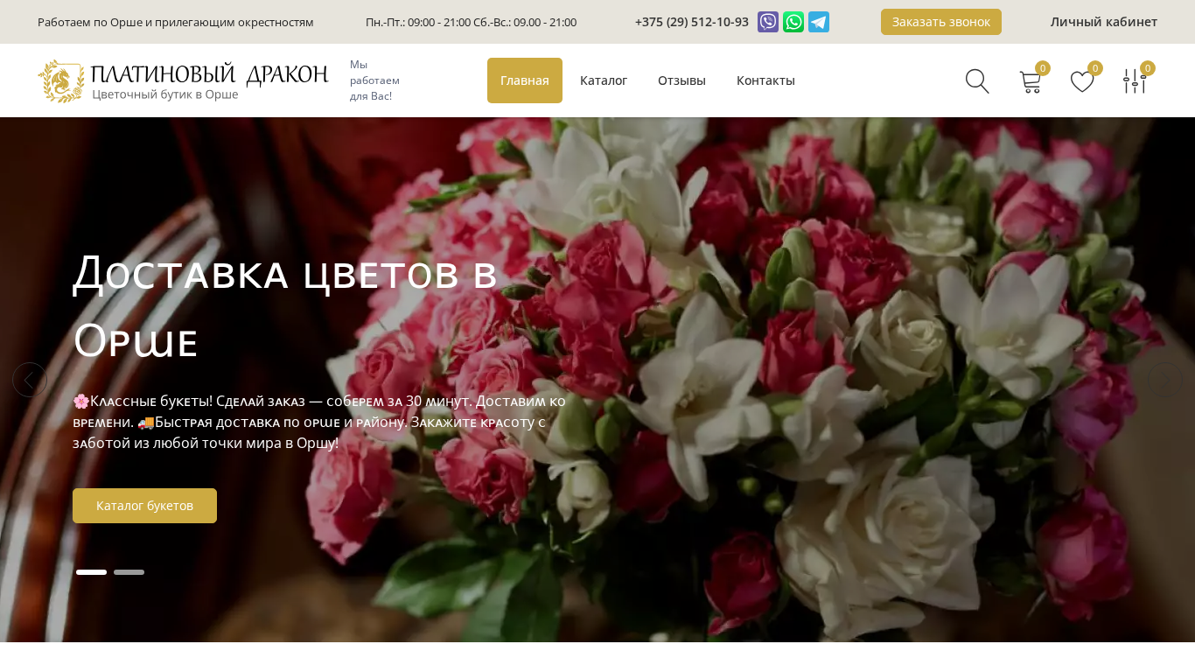Select the Главная menu item
The image size is (1195, 672).
click(525, 80)
